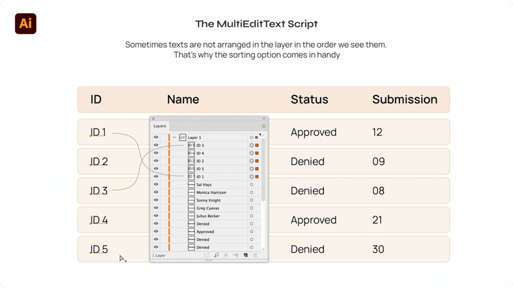Click the Sal Hays layer target circle

pos(251,184)
